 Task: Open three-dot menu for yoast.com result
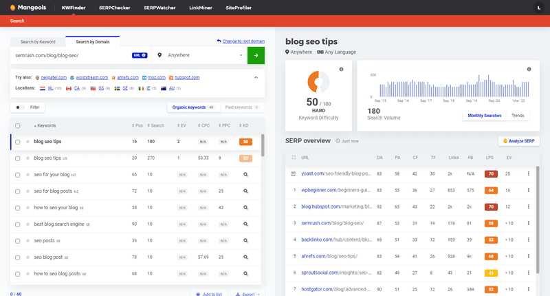click(528, 173)
